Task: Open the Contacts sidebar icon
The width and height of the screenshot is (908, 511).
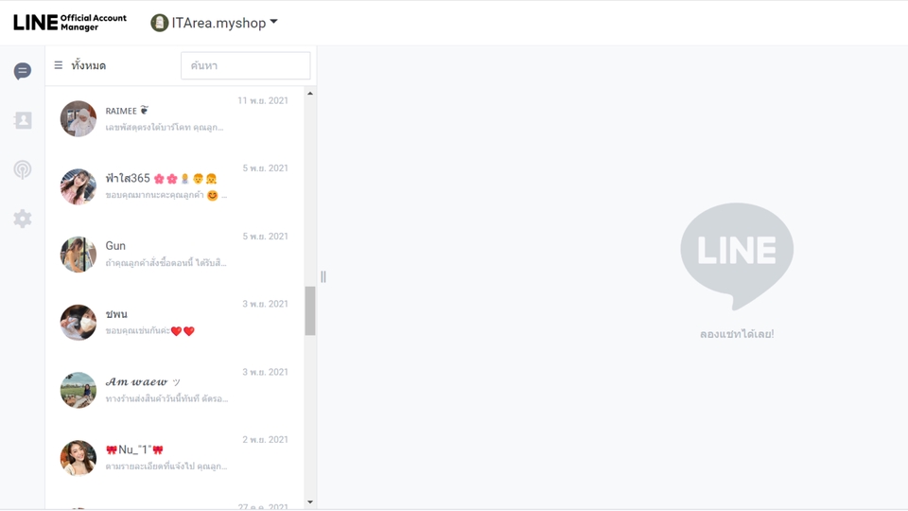Action: 23,120
